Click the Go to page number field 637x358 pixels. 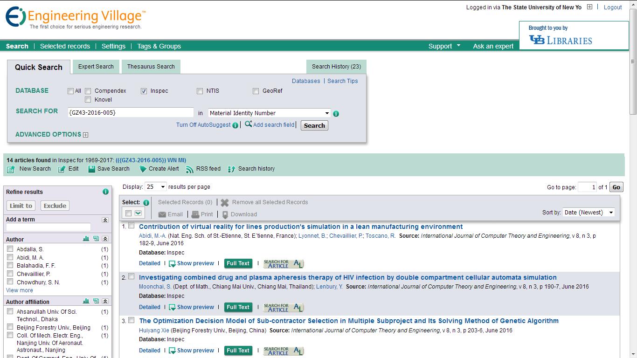587,187
